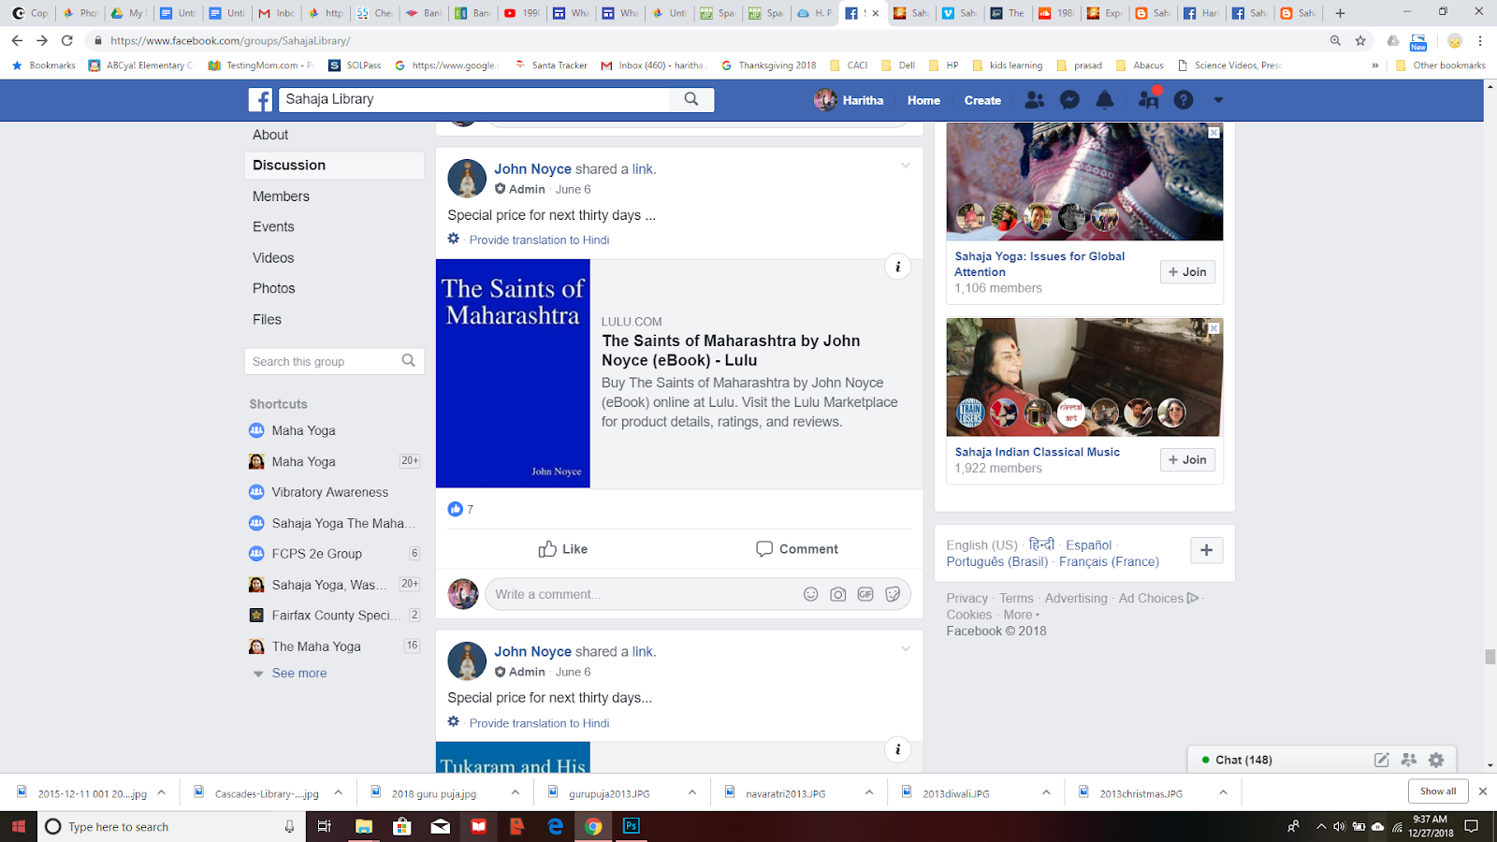Click the GIF icon in comment box
Viewport: 1497px width, 842px height.
[865, 594]
